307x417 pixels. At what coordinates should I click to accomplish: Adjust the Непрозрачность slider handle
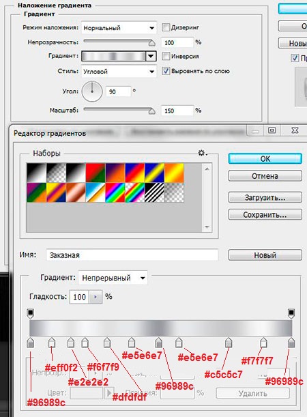[151, 43]
